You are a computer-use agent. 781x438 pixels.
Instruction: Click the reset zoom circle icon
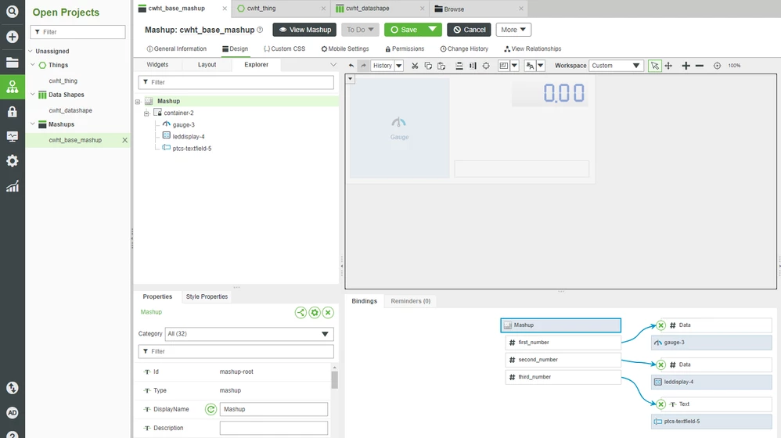point(718,66)
